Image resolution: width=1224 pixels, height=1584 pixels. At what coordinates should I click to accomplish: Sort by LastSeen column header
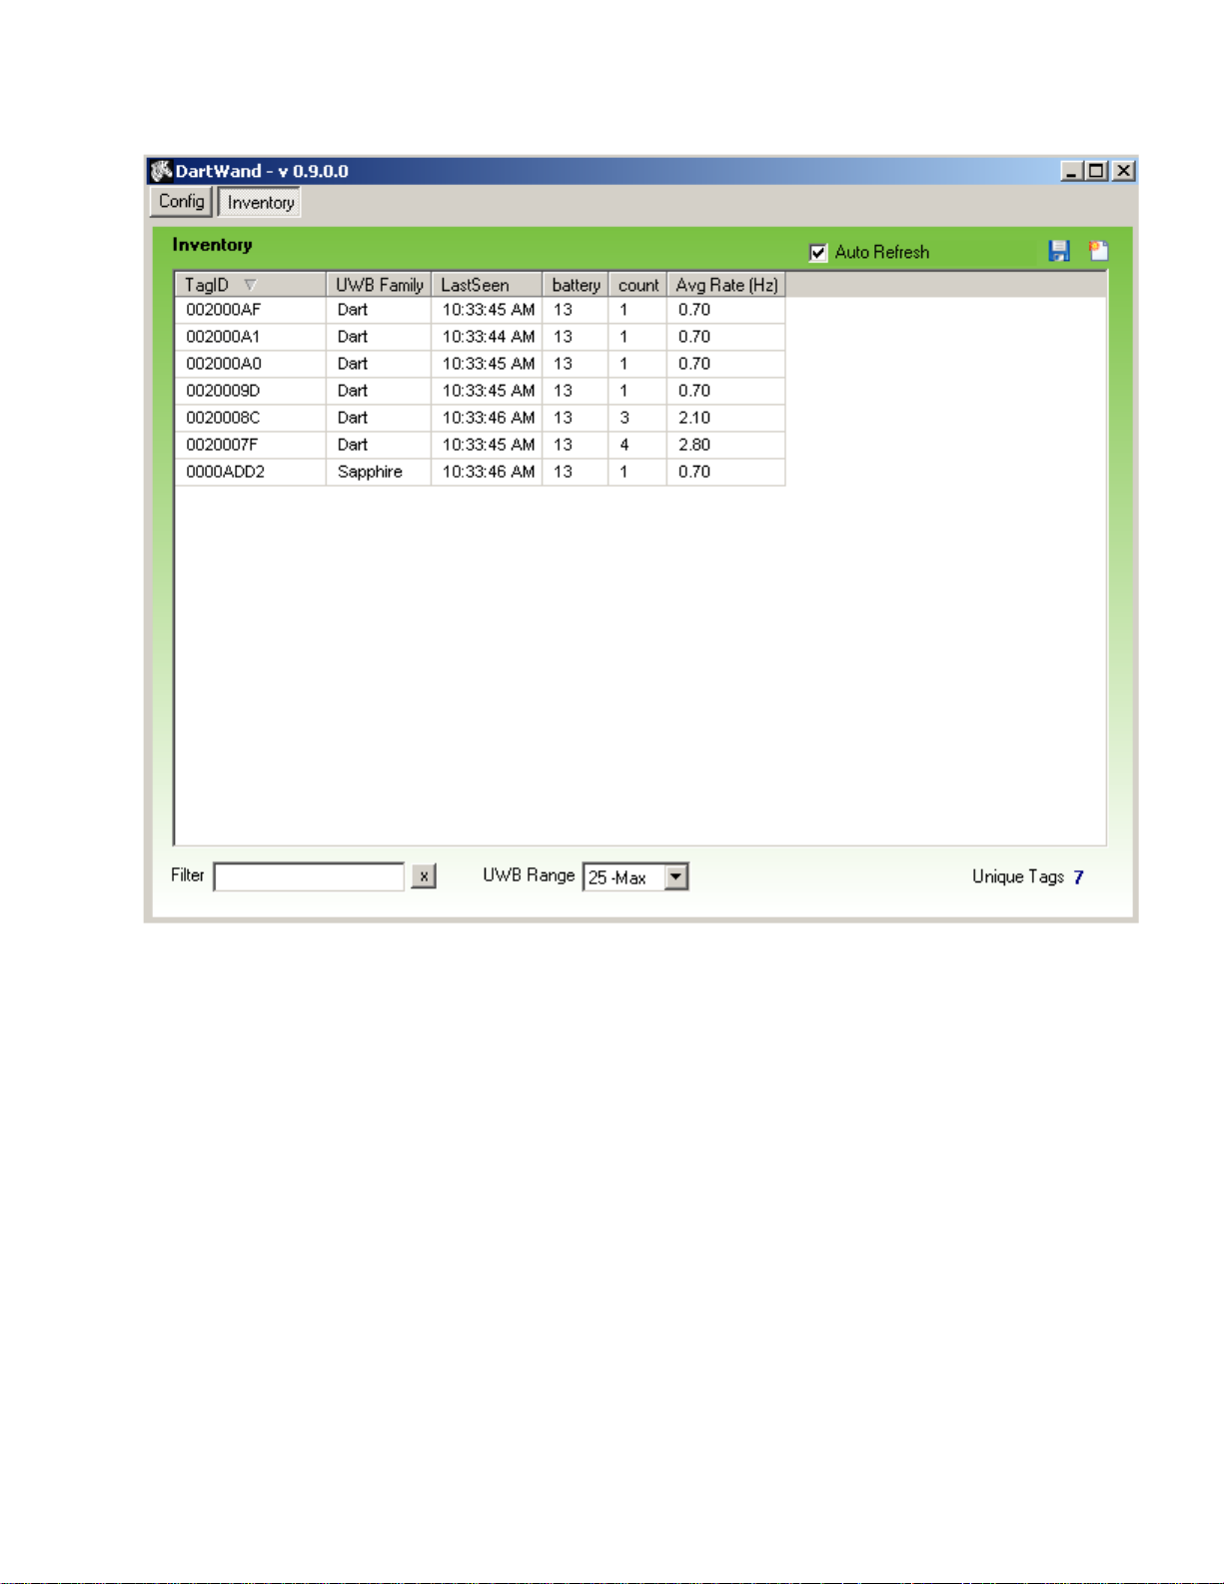point(487,285)
